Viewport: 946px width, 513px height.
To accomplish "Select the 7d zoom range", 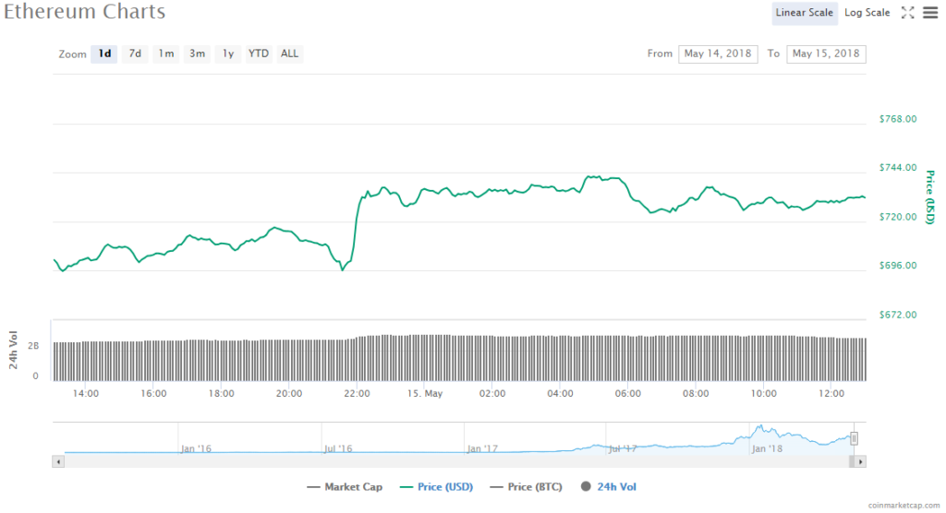I will pos(135,54).
